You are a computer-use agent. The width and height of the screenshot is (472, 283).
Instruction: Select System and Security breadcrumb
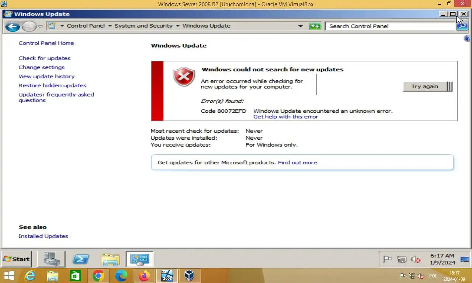pos(143,26)
